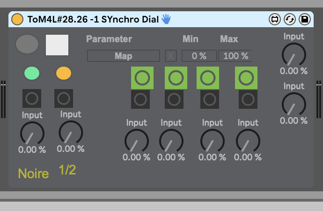Click the Input dial above the Noire label
This screenshot has width=323, height=211.
(32, 133)
